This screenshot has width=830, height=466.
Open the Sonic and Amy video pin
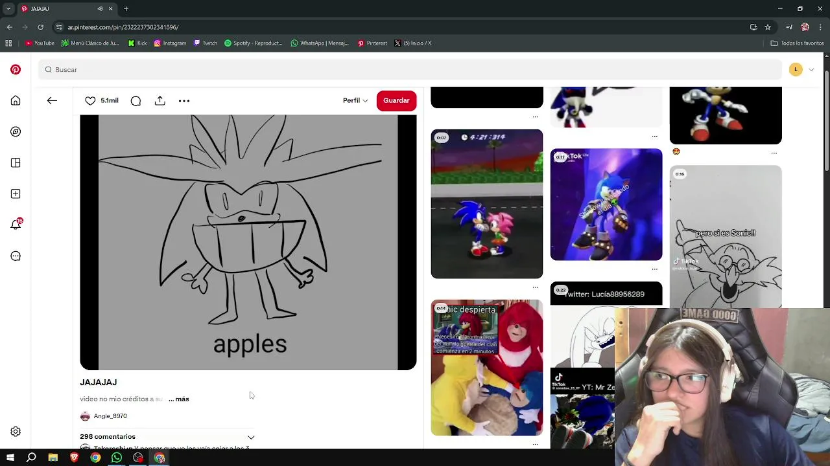487,204
